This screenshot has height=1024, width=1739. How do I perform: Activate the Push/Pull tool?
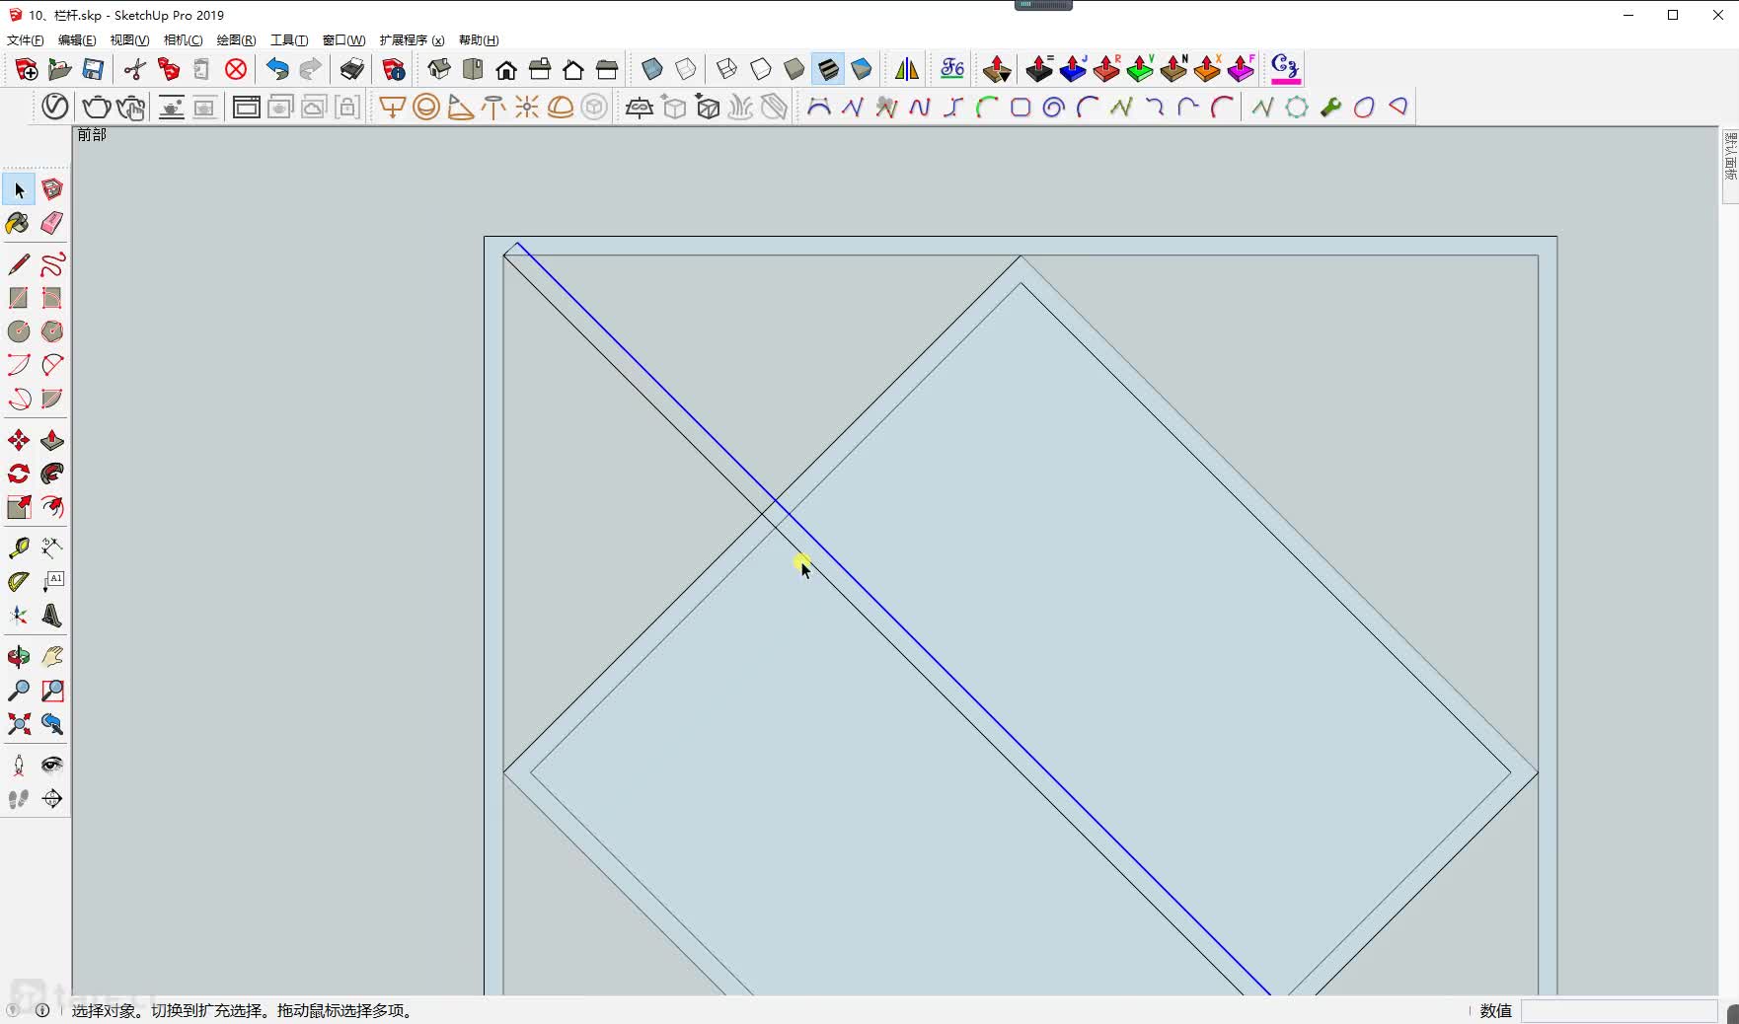(x=52, y=441)
